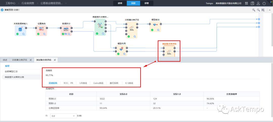View results of 数据拆分 via magnifier
This screenshot has height=122, width=273.
tap(69, 34)
